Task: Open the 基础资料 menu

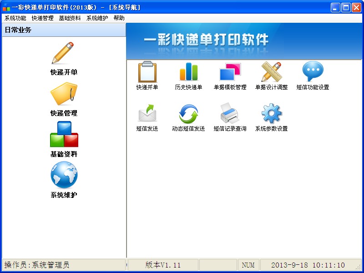Action: 69,18
